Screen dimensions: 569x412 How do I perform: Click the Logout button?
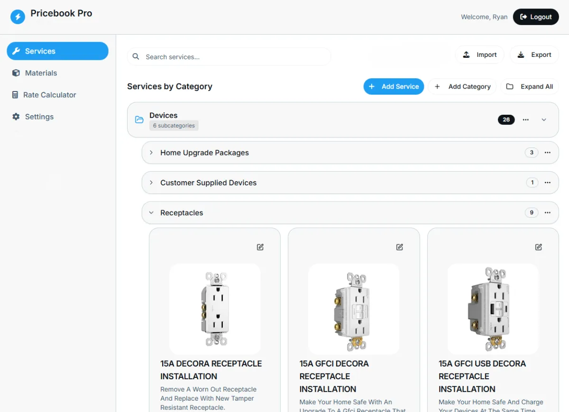(x=536, y=17)
